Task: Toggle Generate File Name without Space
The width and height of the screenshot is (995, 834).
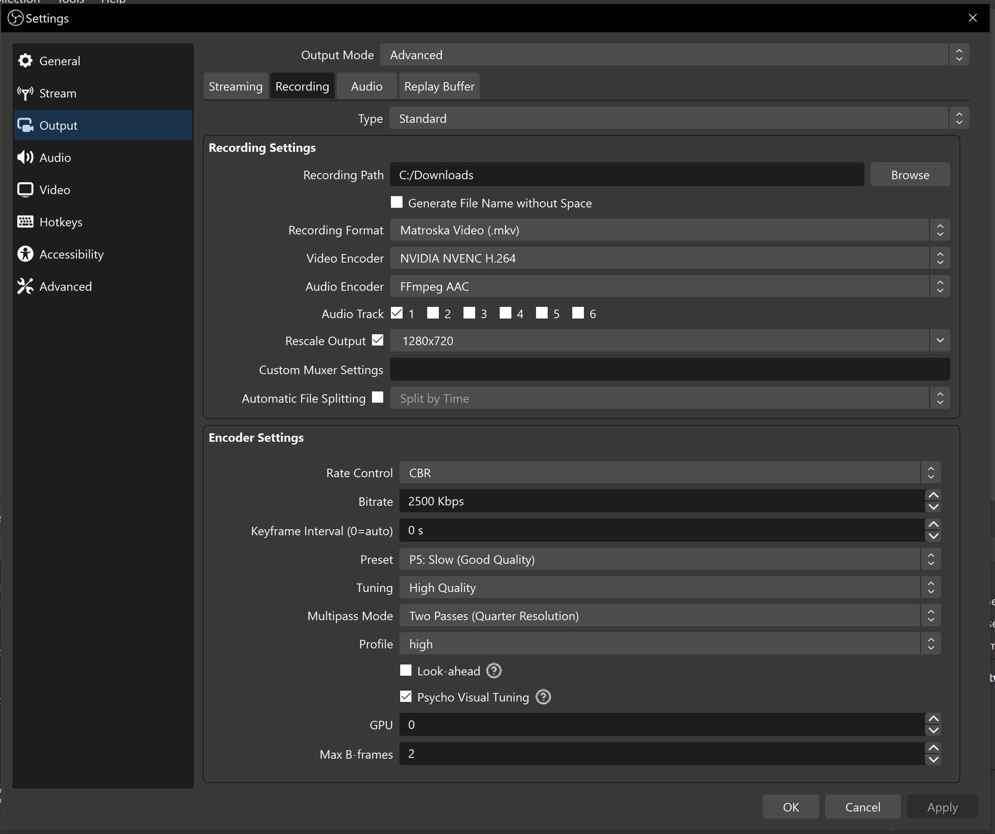Action: tap(397, 202)
